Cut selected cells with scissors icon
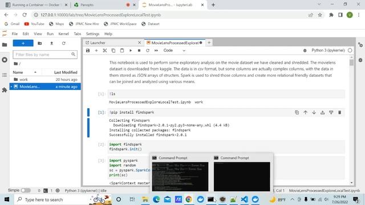 click(105, 51)
